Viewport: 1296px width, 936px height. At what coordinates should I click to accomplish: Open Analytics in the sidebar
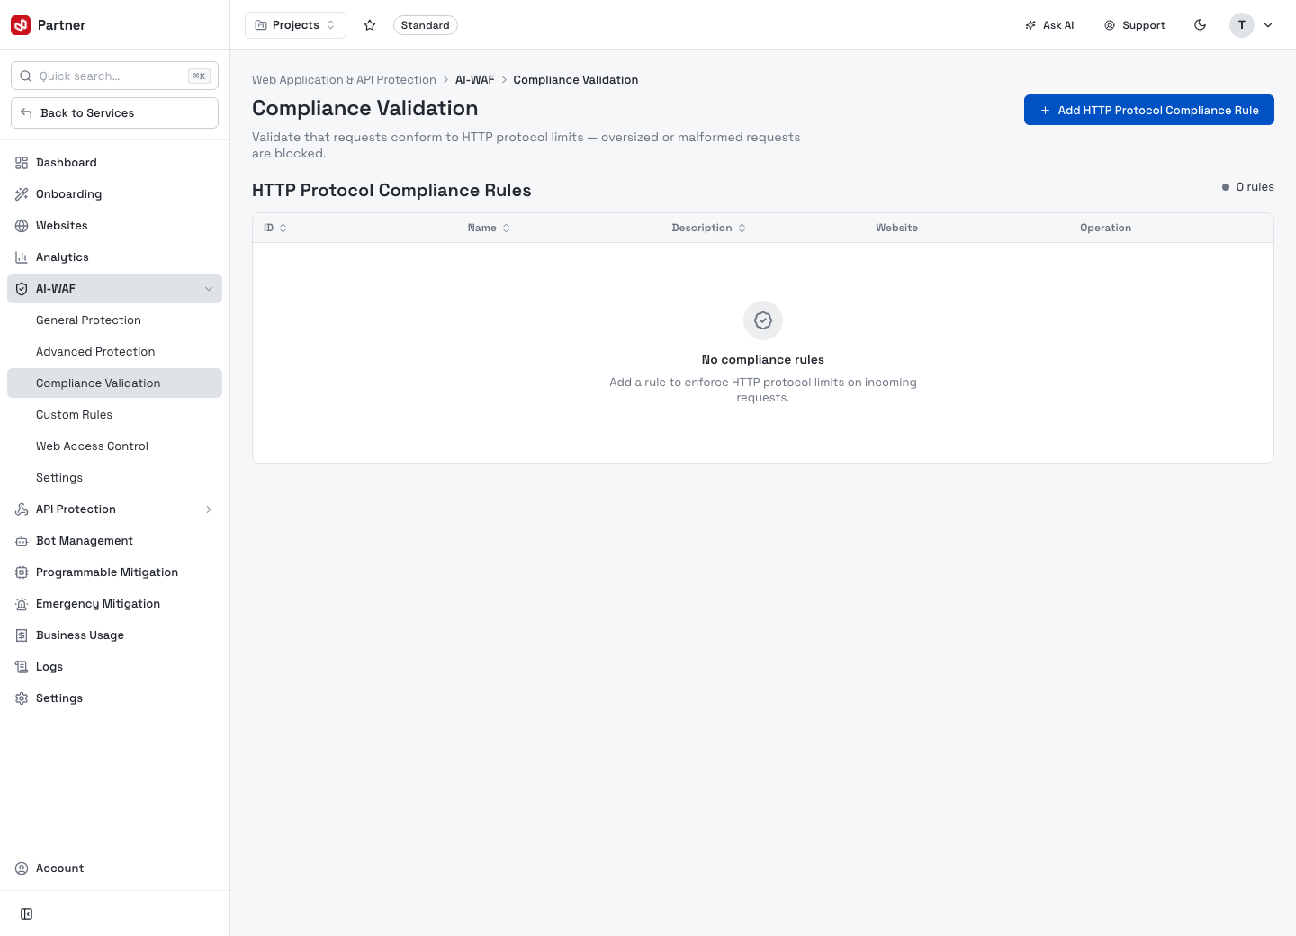pyautogui.click(x=114, y=257)
